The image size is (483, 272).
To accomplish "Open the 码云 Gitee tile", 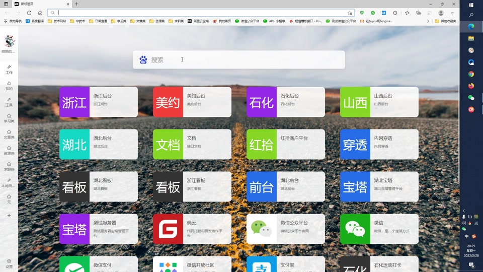I will tap(192, 229).
